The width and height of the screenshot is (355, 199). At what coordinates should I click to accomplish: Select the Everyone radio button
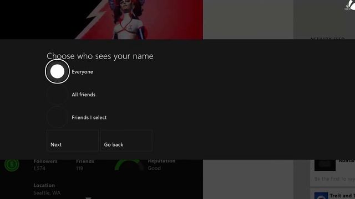pos(57,71)
